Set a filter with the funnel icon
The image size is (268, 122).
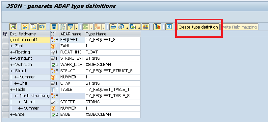(71, 27)
